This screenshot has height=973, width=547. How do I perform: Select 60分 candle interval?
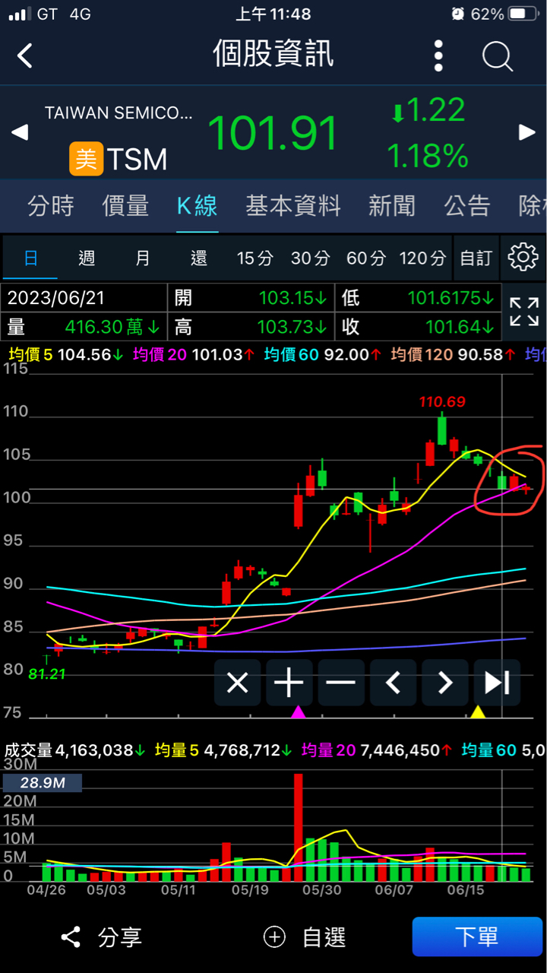tap(366, 258)
